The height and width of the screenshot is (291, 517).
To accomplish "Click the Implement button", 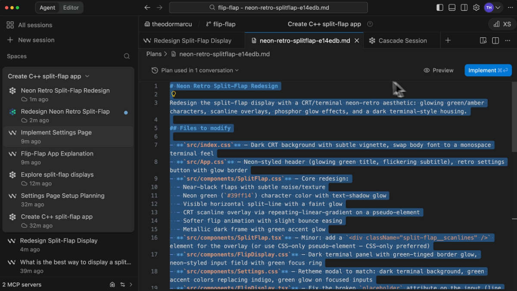I will [488, 70].
